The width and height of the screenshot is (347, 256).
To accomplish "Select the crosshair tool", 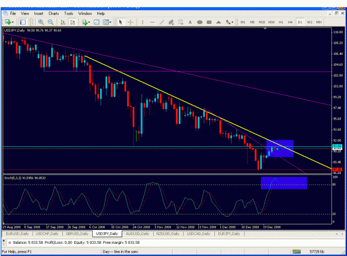I will [x=130, y=22].
